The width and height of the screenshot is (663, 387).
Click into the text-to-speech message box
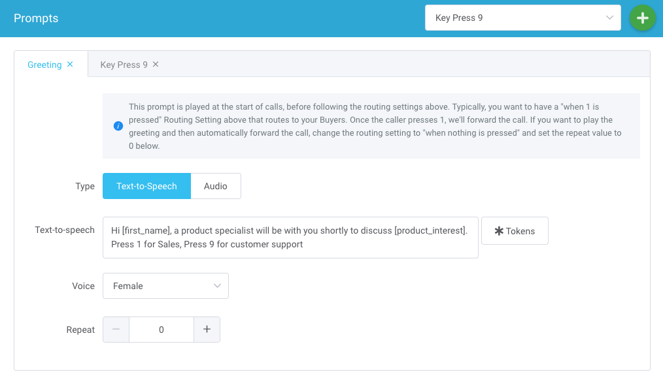[x=290, y=238]
